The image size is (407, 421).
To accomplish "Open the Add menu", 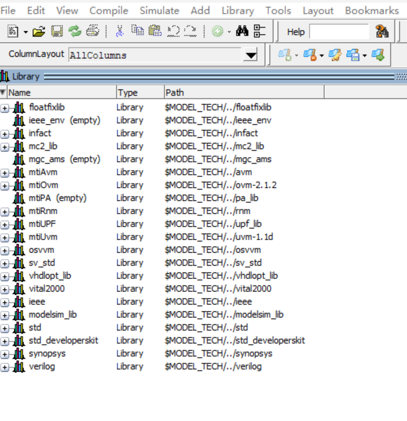I will click(200, 10).
